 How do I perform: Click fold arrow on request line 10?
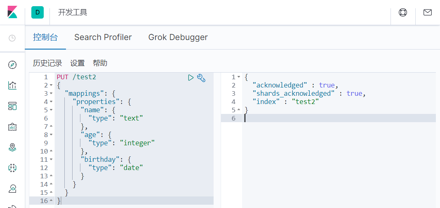point(51,151)
